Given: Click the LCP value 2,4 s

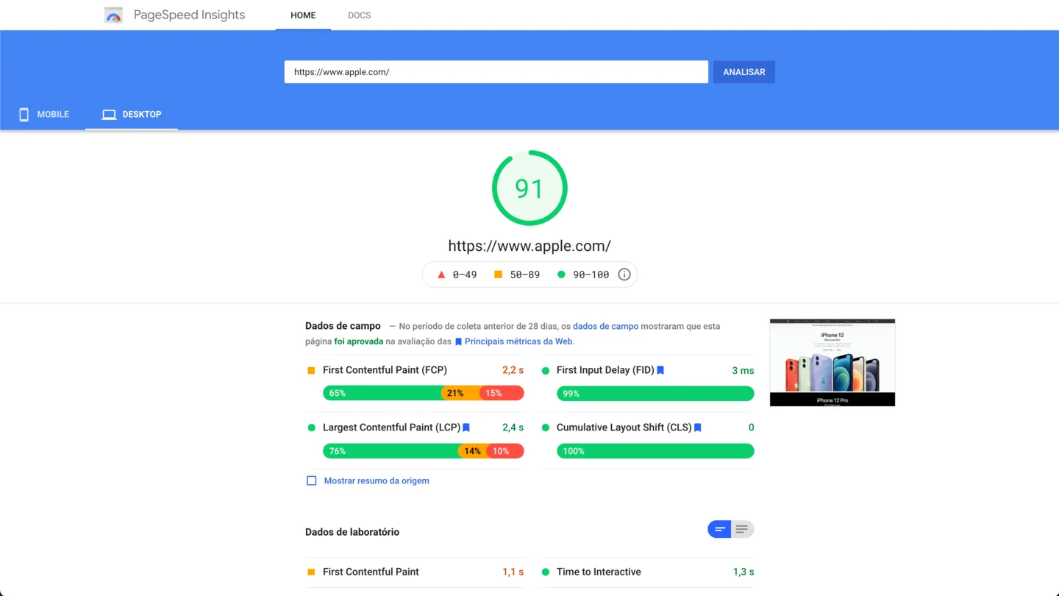Looking at the screenshot, I should click(513, 428).
